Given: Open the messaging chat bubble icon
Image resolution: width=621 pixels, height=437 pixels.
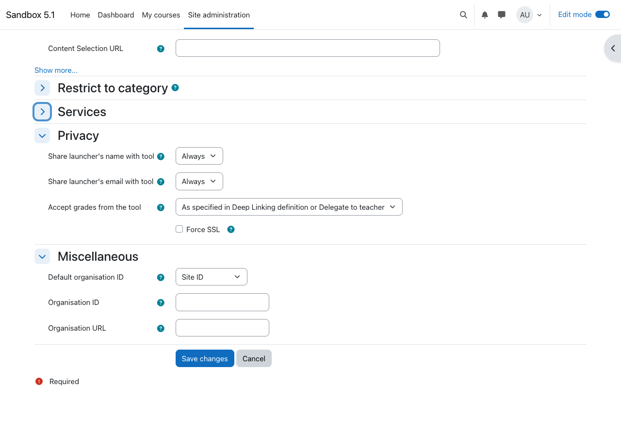Looking at the screenshot, I should coord(502,15).
